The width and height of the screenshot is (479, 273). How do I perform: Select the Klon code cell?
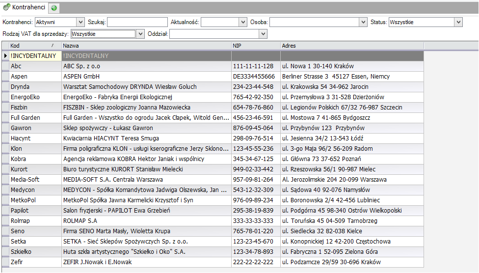[x=35, y=149]
